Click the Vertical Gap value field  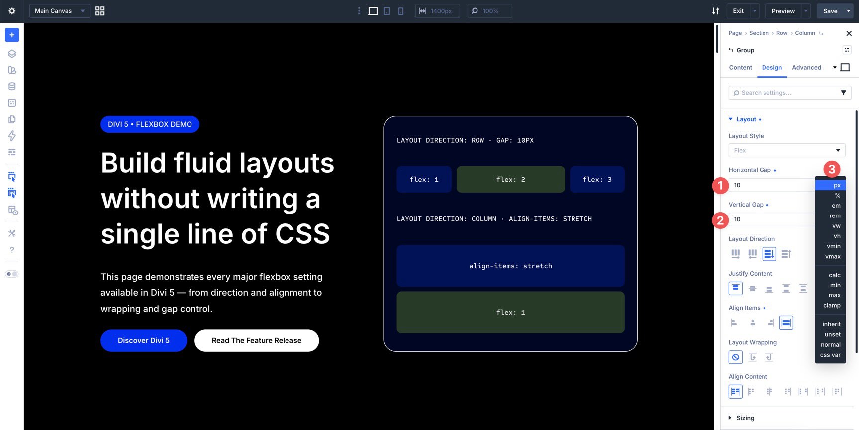click(771, 219)
